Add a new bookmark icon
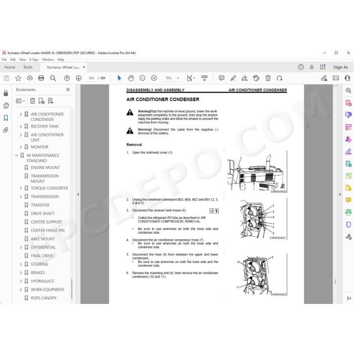The height and width of the screenshot is (354, 354). [41, 101]
